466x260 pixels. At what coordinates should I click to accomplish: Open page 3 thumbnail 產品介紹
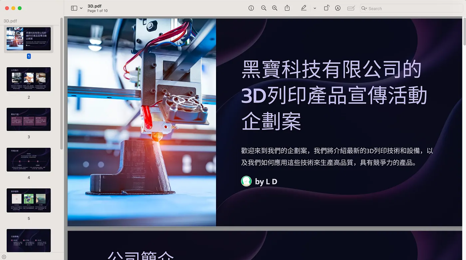29,119
